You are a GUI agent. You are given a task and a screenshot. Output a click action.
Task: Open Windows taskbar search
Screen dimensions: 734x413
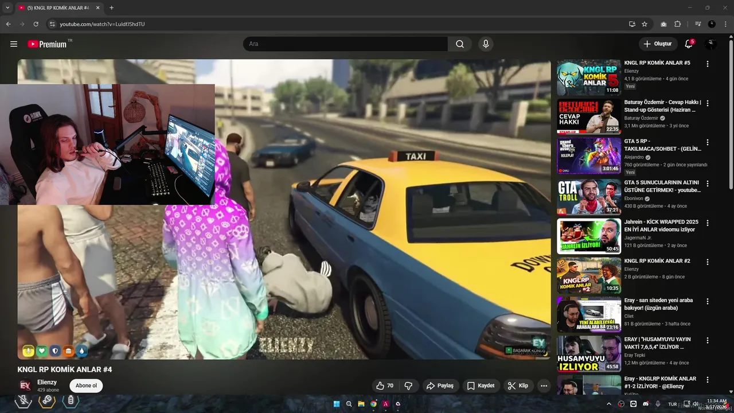click(x=349, y=404)
